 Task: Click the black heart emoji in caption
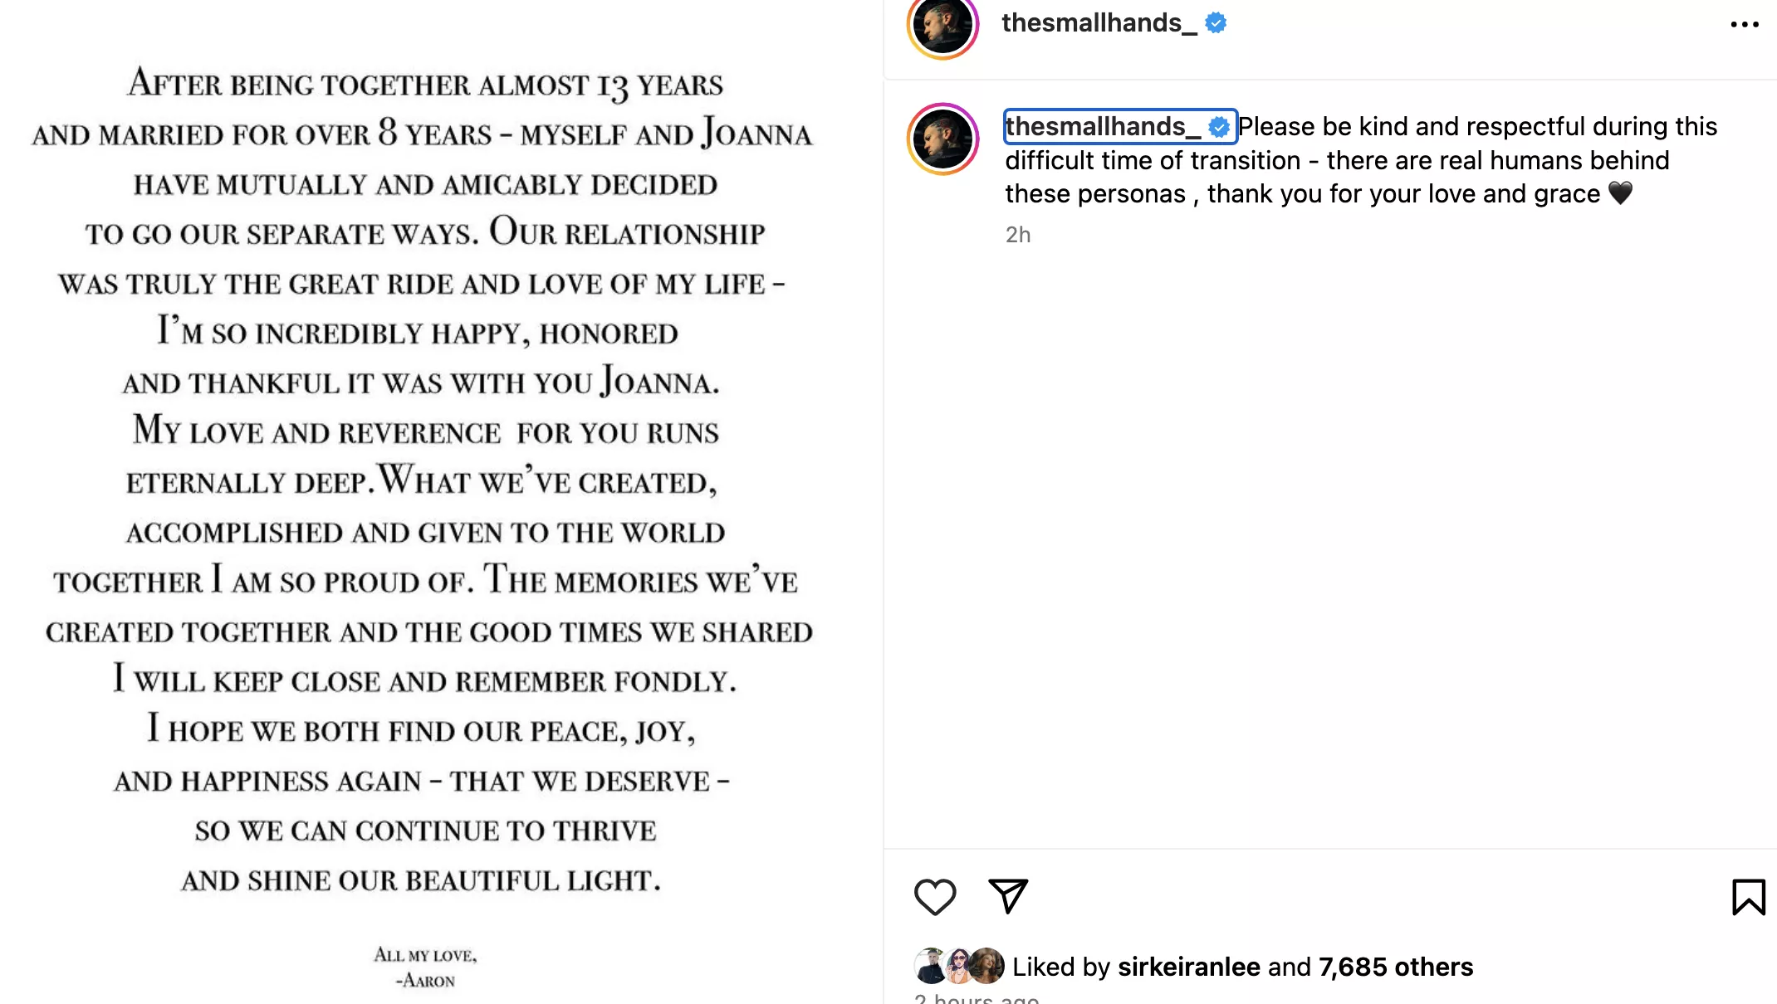[x=1620, y=193]
